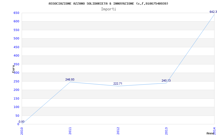Click the Anno x-axis title
Viewport: 217px width, 136px height.
210,133
